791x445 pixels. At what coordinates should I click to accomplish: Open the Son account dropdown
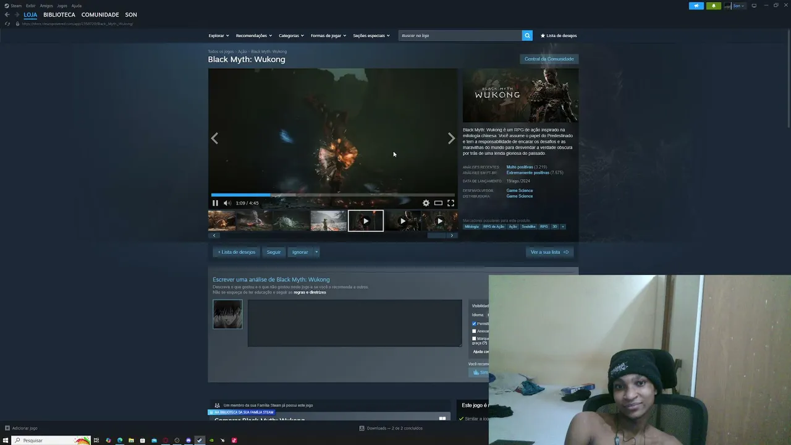pyautogui.click(x=738, y=6)
